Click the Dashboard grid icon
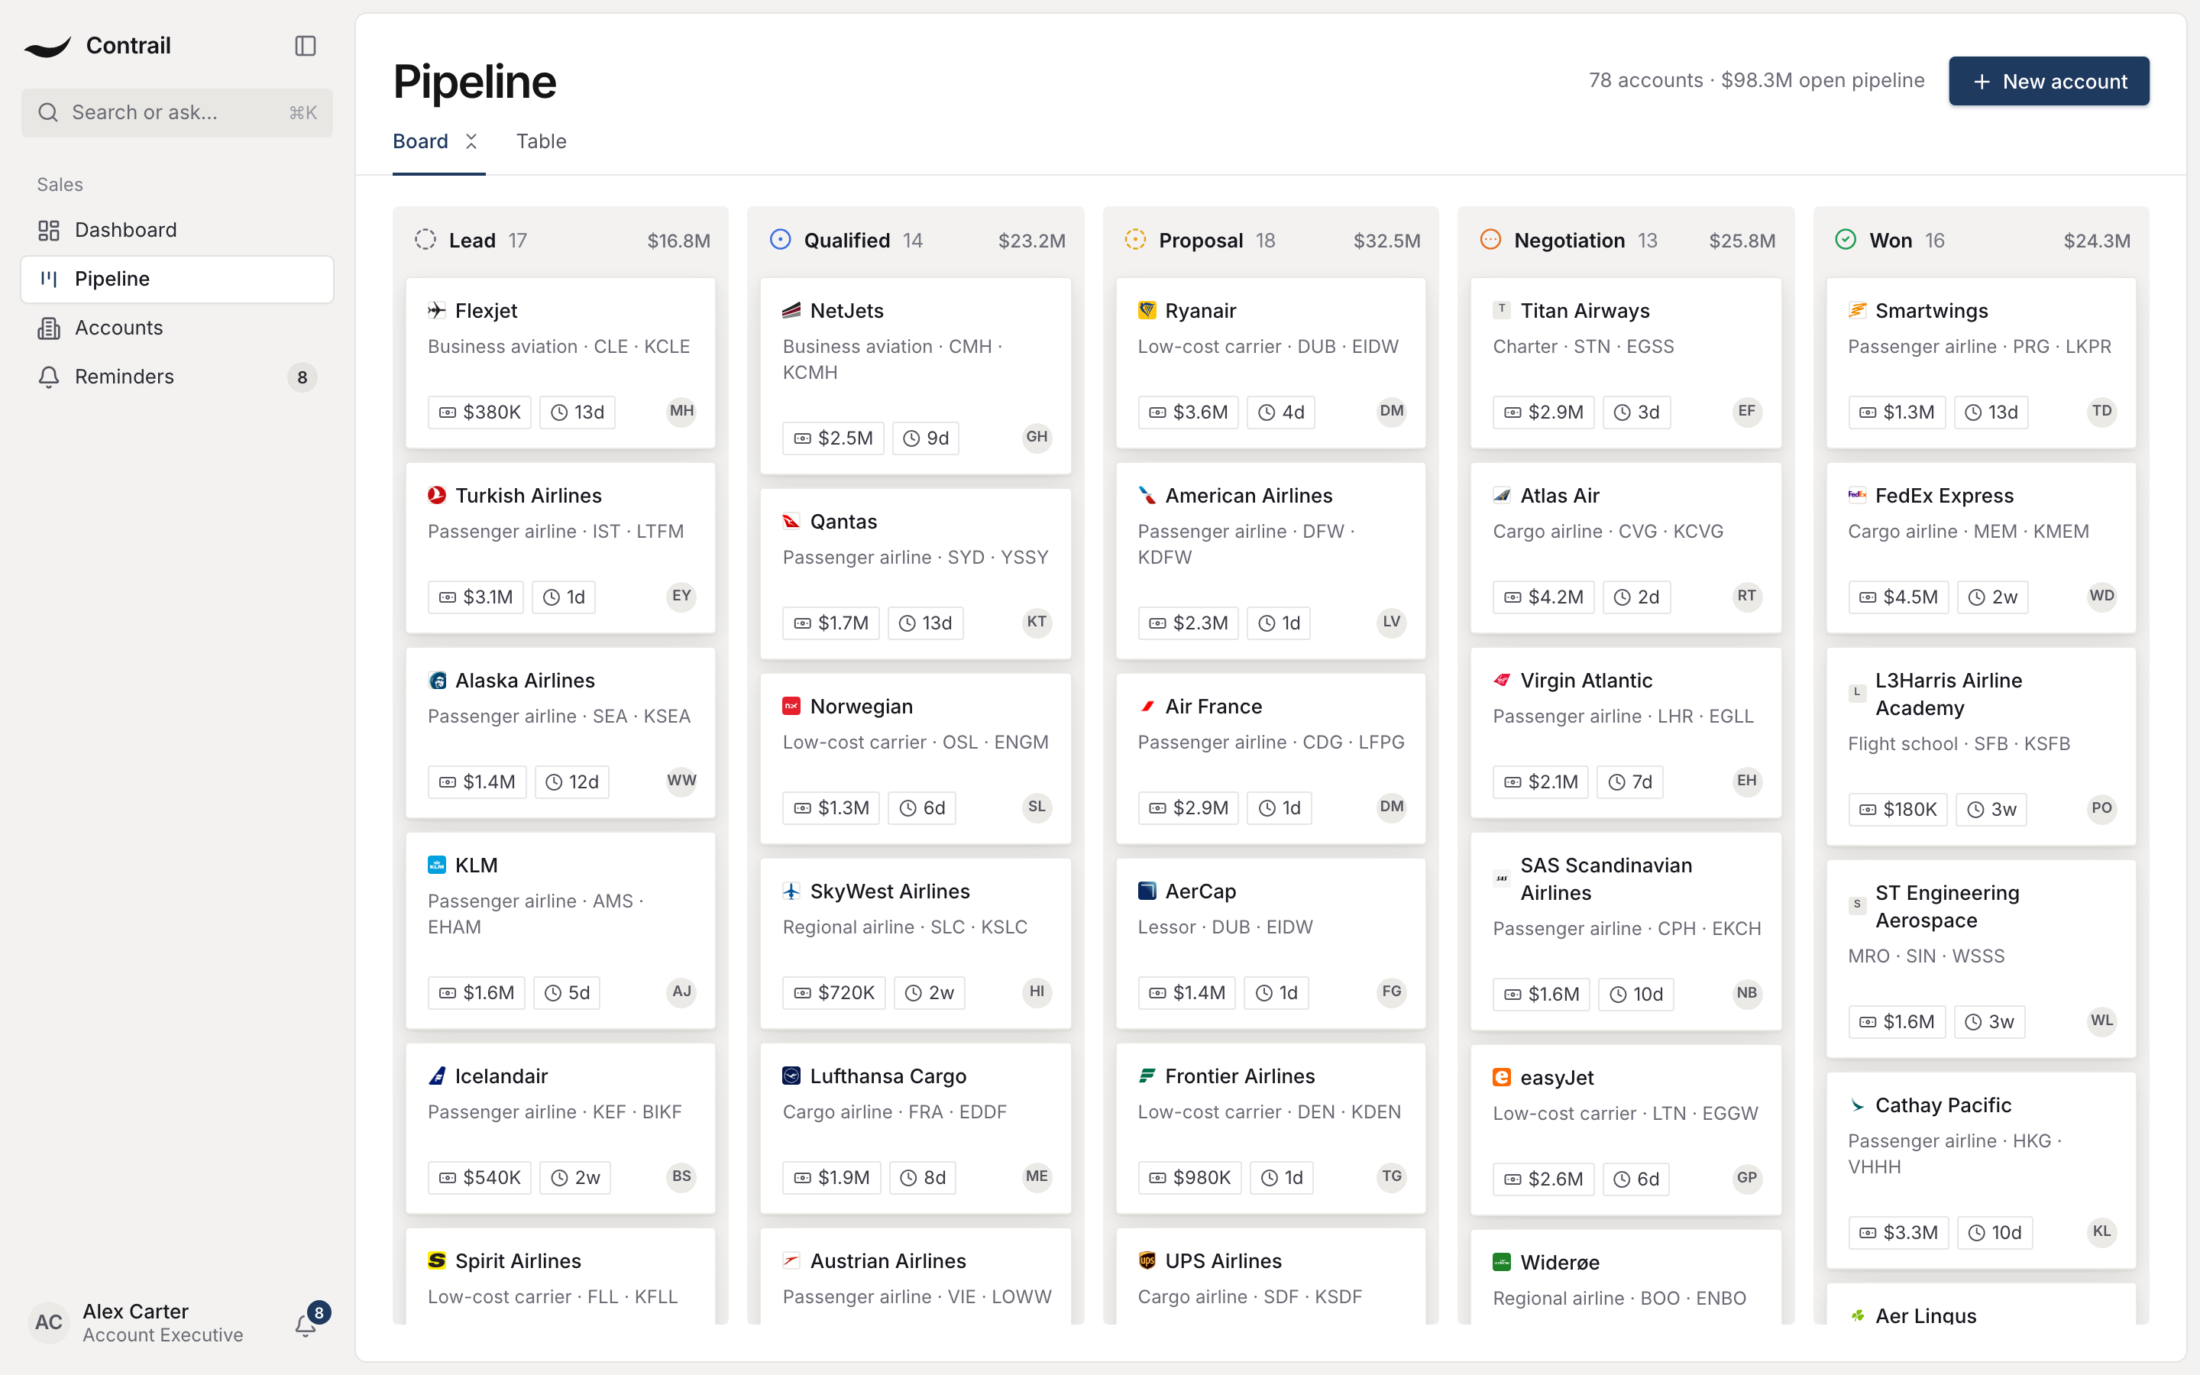This screenshot has height=1375, width=2200. 49,230
